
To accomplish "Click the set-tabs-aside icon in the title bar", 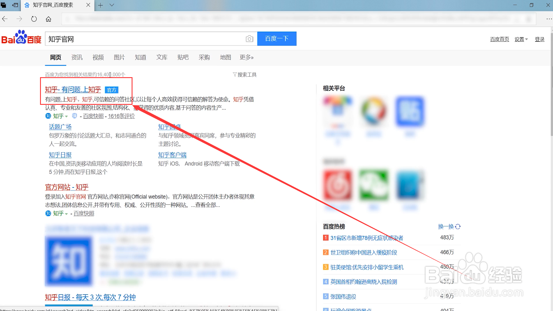I will click(15, 5).
